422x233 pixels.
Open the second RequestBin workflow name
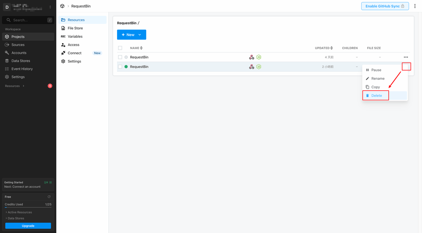pos(139,67)
